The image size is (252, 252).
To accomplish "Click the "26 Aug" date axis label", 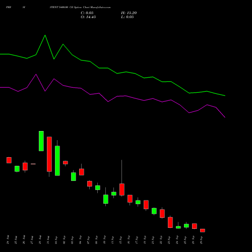I will 24,240.
